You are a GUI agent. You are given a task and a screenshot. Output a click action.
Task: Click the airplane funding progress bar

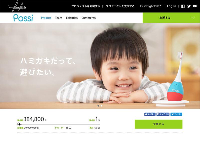[58, 124]
